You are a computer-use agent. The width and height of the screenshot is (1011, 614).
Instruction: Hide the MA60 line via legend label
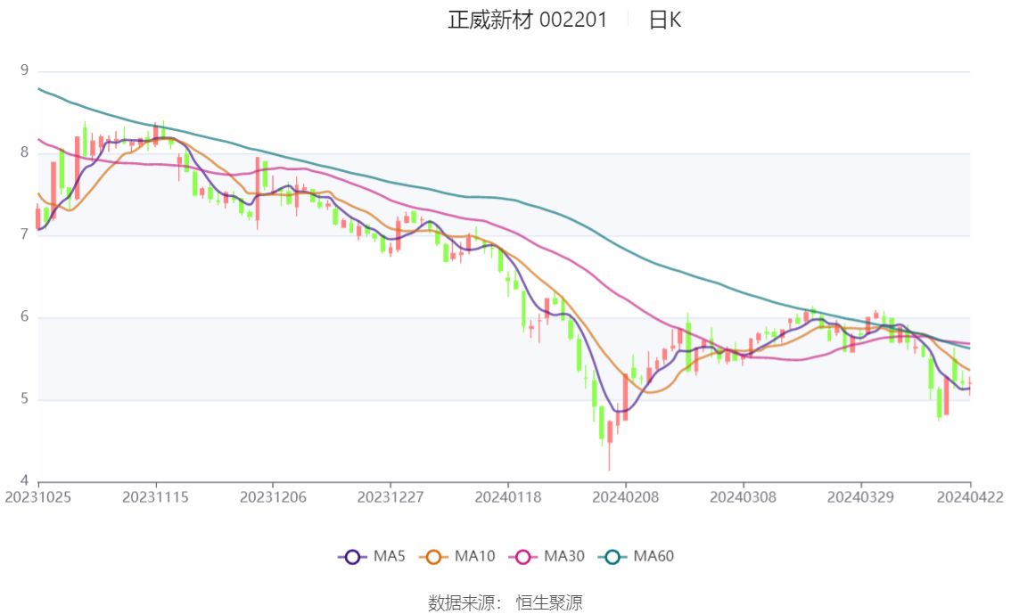coord(653,556)
